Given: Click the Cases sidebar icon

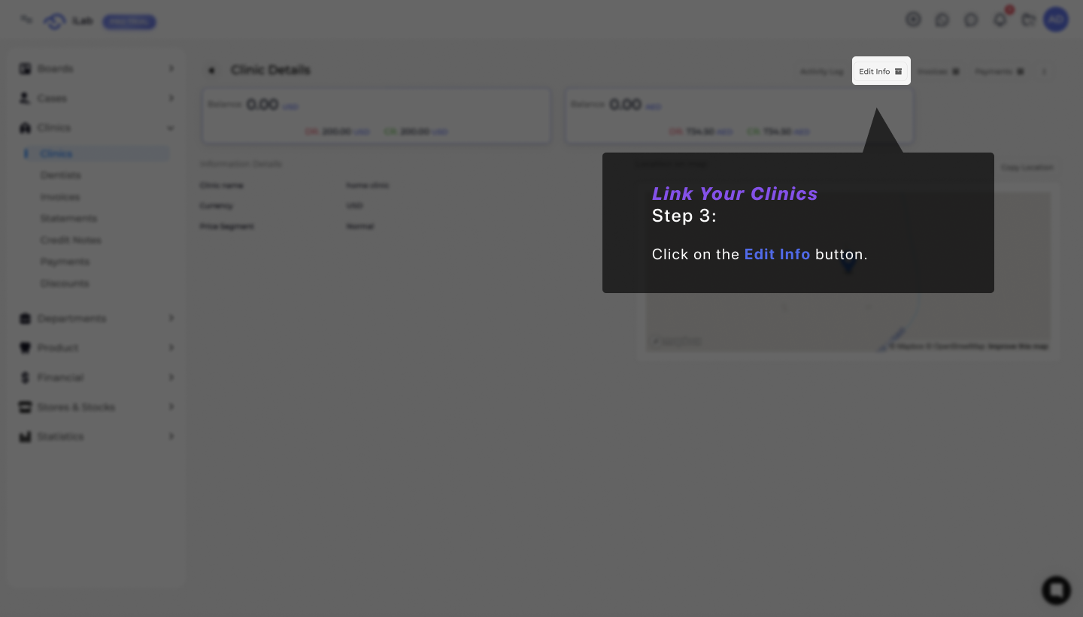Looking at the screenshot, I should pos(25,98).
